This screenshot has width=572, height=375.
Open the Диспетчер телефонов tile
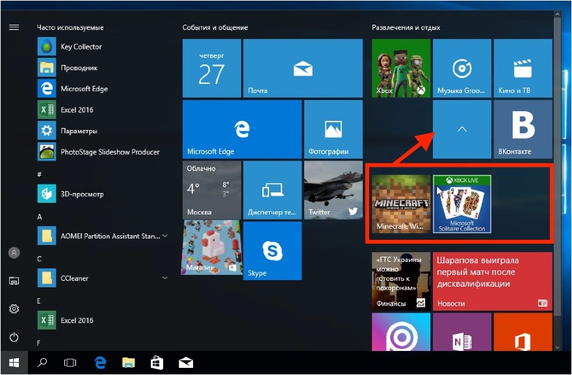point(272,190)
